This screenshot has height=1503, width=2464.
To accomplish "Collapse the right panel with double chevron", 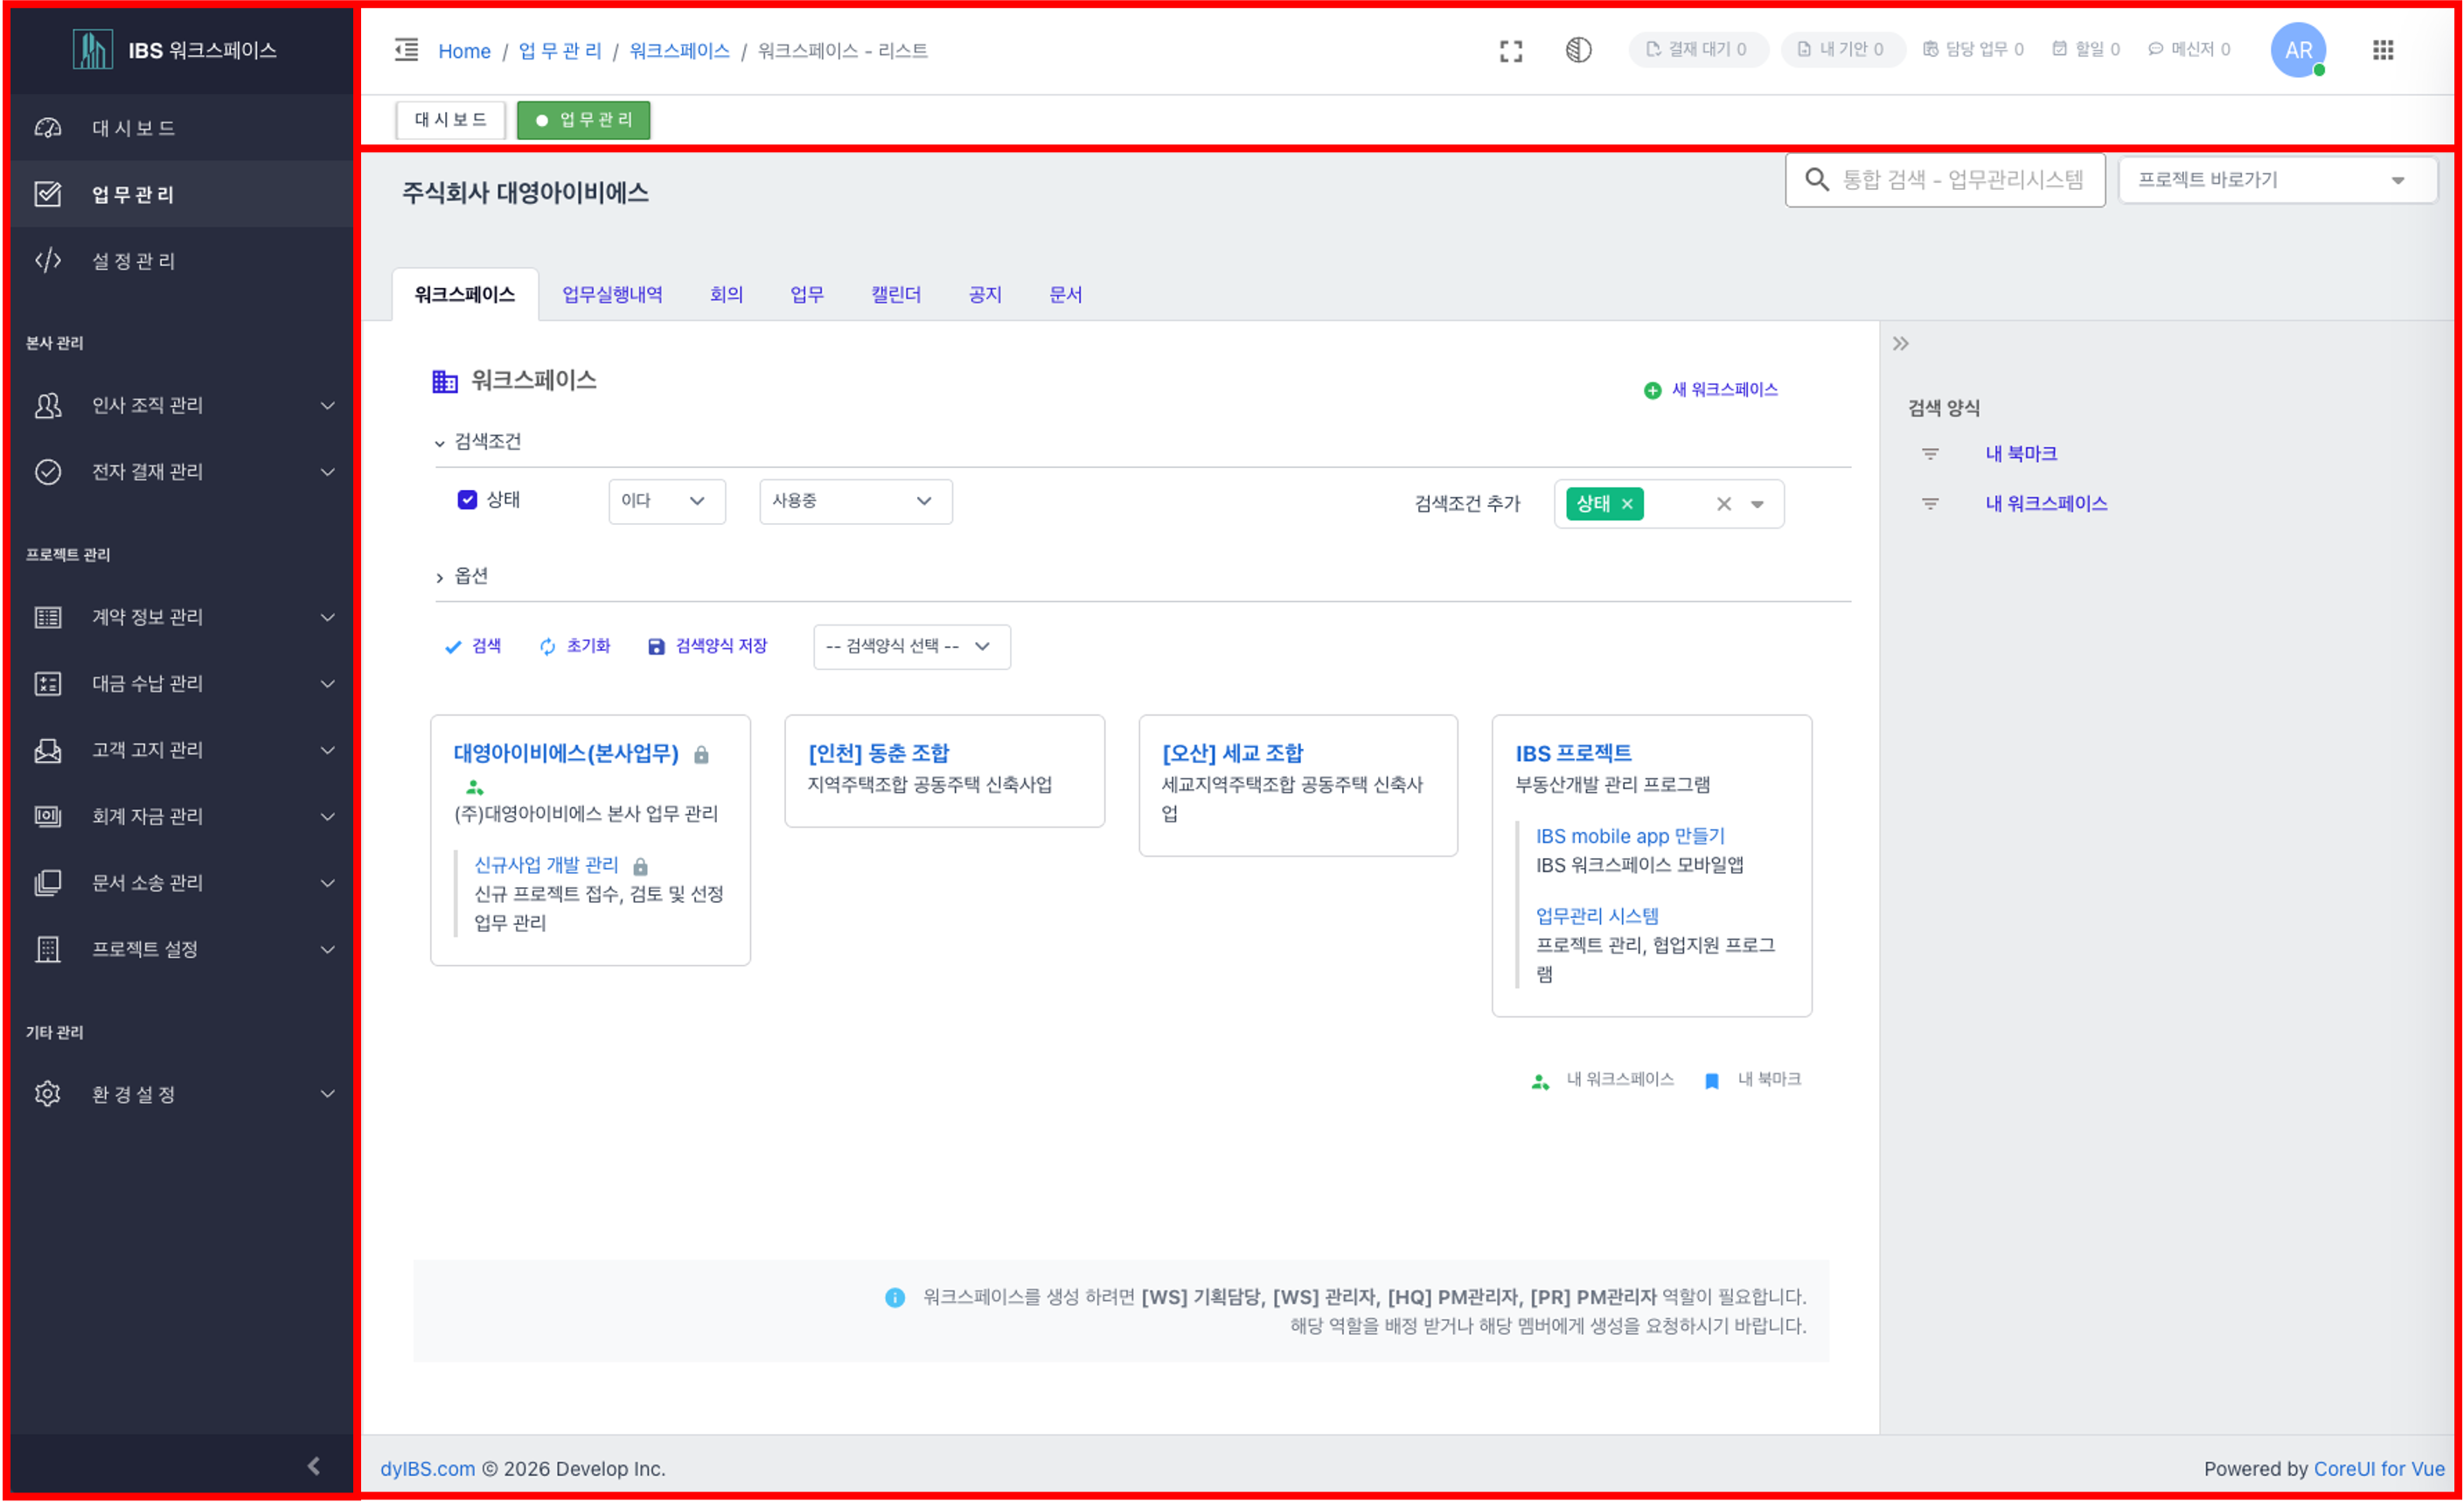I will 1901,344.
